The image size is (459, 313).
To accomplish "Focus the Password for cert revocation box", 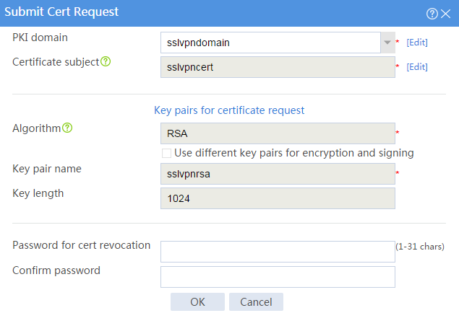I will point(278,252).
